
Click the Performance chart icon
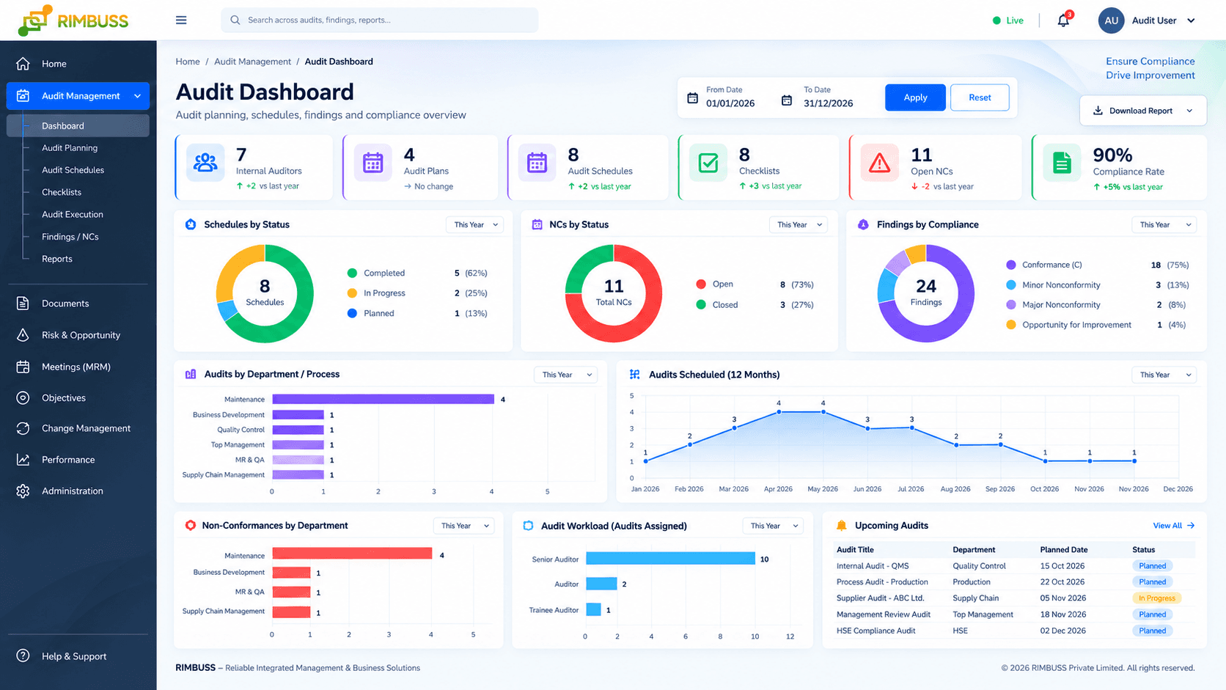tap(23, 460)
